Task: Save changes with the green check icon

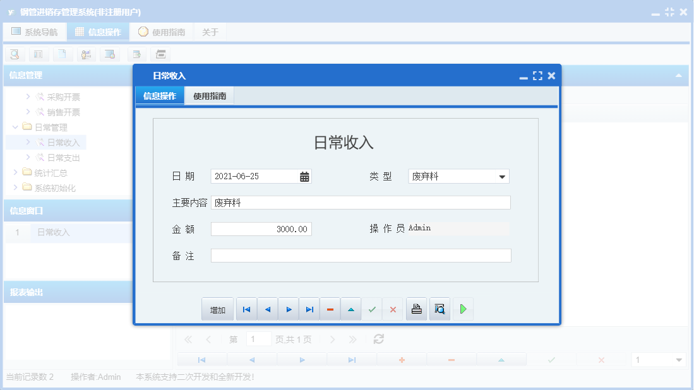Action: [371, 309]
